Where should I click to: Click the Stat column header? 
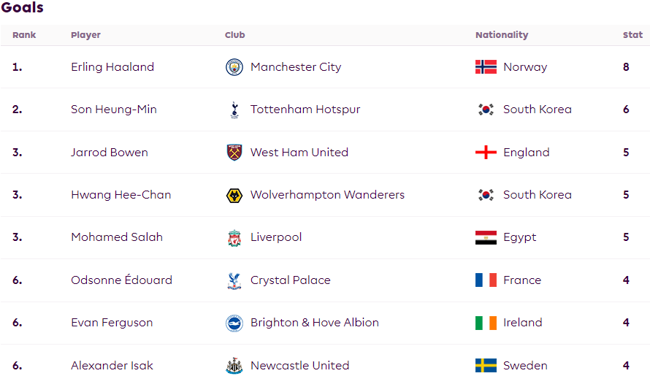(x=632, y=35)
